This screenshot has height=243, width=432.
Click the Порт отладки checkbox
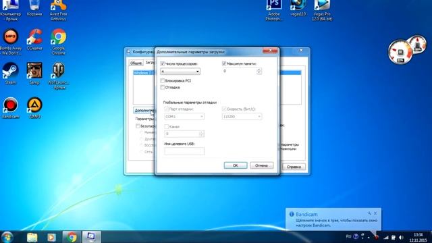click(x=167, y=109)
